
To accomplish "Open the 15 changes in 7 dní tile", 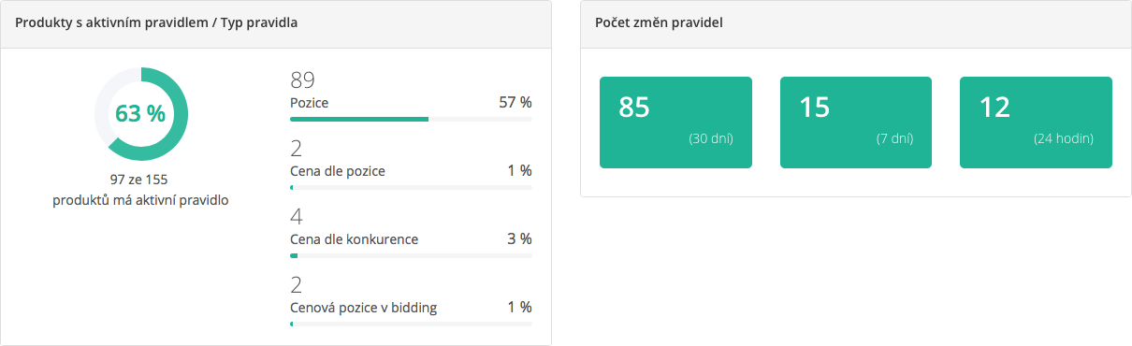I will pyautogui.click(x=856, y=123).
